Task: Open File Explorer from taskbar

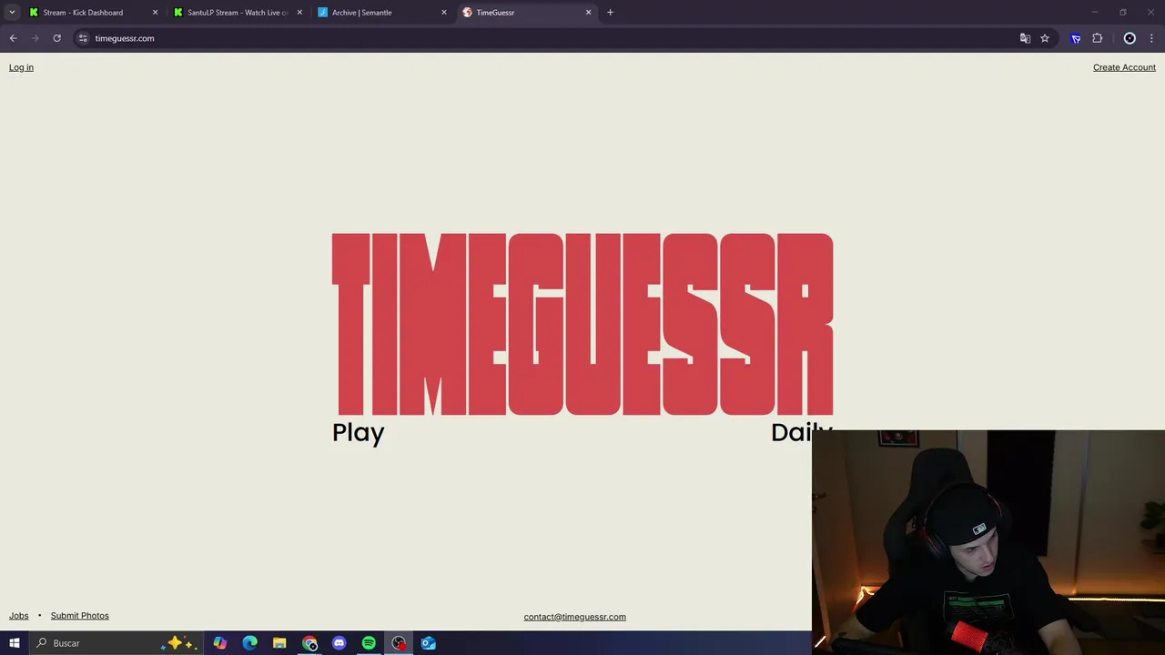Action: coord(279,643)
